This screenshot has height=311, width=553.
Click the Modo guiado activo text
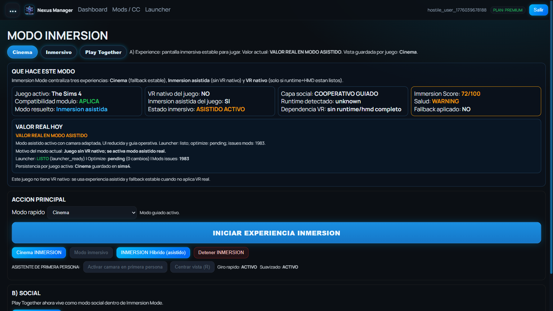[159, 213]
